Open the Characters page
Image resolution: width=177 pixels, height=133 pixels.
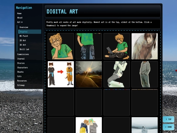click(23, 68)
